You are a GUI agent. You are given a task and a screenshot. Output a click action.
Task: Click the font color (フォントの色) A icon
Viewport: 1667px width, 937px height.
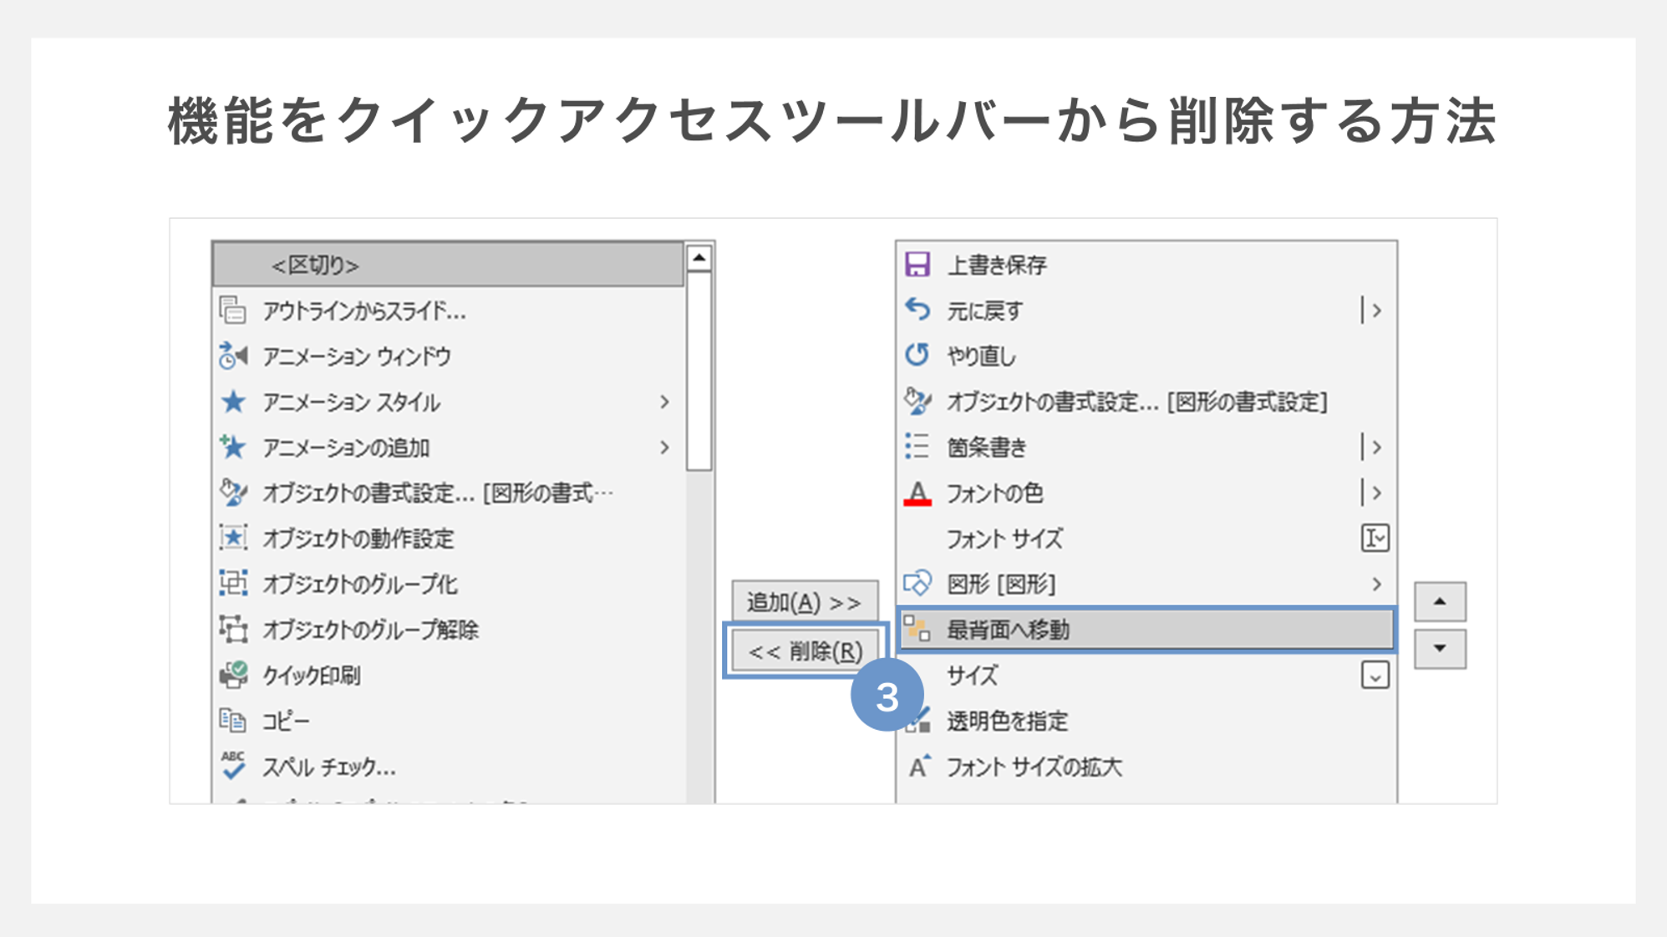pos(917,493)
